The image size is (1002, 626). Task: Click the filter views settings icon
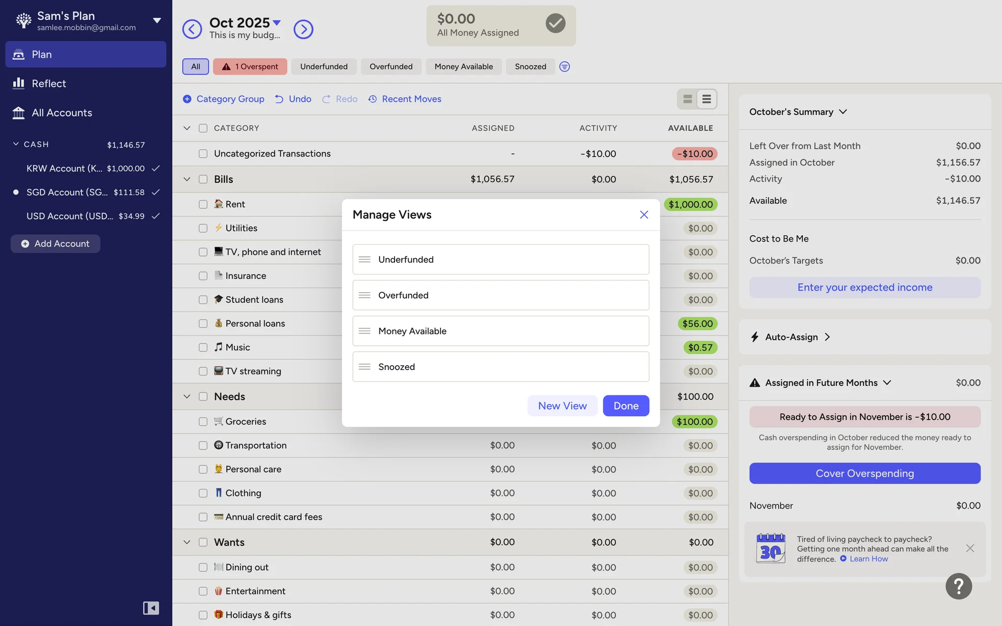click(564, 67)
